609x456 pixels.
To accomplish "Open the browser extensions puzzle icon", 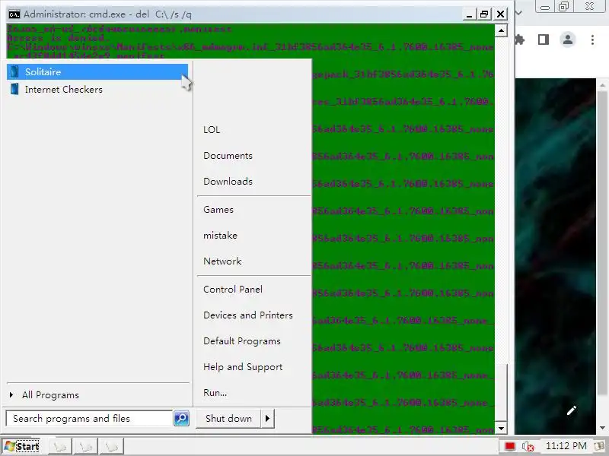I will click(x=520, y=40).
